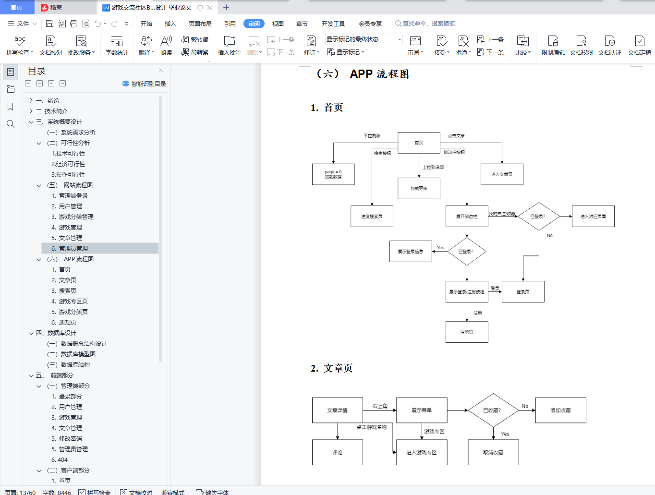Open 文档权限 document permissions

click(582, 46)
